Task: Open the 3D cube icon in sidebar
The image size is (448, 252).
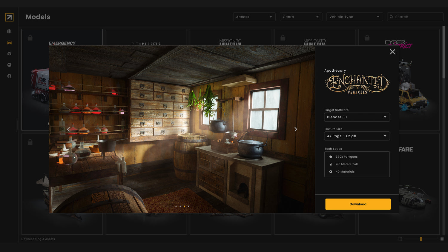Action: (x=9, y=54)
